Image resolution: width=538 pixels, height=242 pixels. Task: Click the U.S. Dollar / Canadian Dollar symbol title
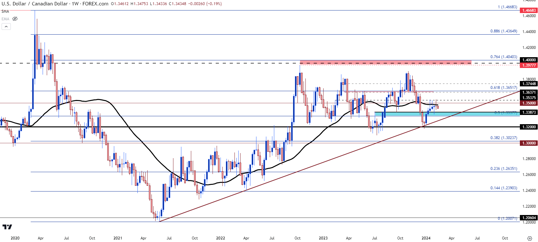click(x=35, y=4)
